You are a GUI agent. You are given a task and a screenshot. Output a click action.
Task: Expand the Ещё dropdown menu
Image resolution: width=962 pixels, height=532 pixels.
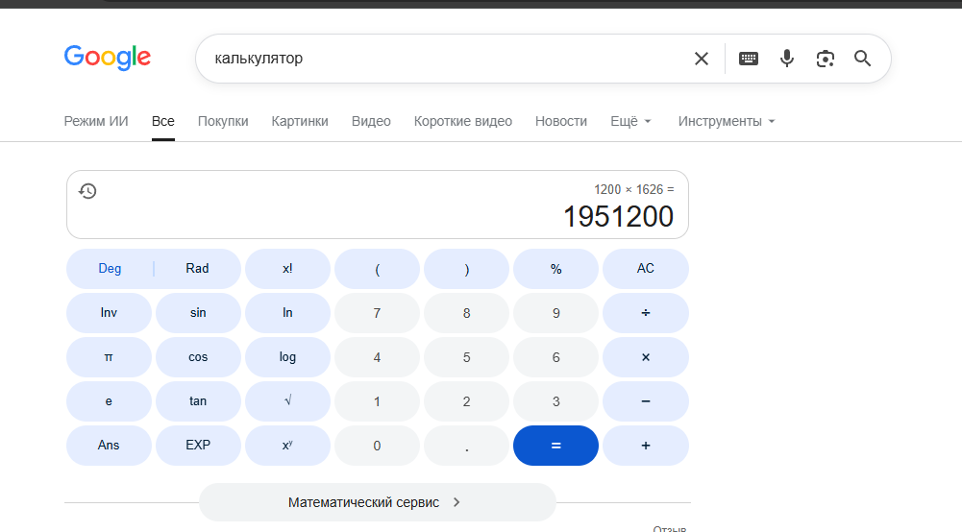(x=630, y=121)
